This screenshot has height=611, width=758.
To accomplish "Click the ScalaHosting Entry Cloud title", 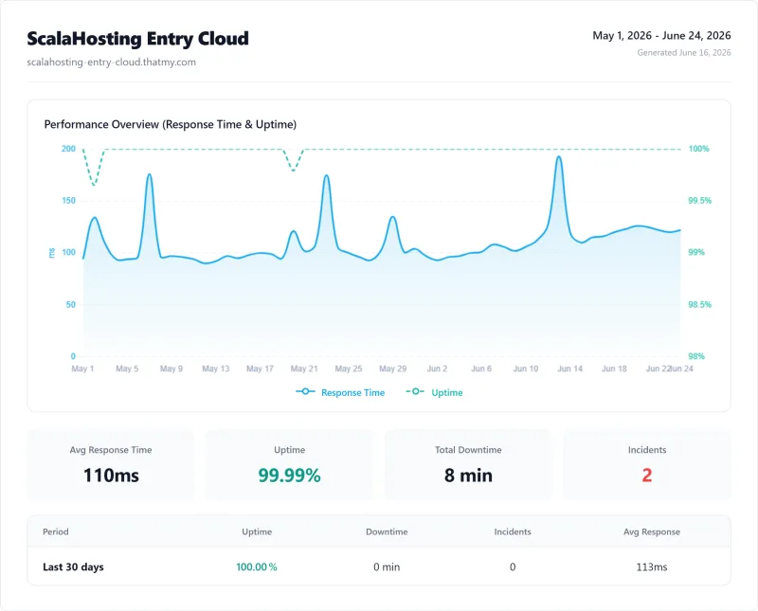I will click(137, 39).
